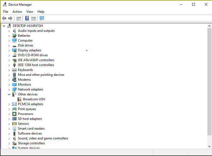Open the Action menu
This screenshot has height=156, width=212.
[17, 12]
